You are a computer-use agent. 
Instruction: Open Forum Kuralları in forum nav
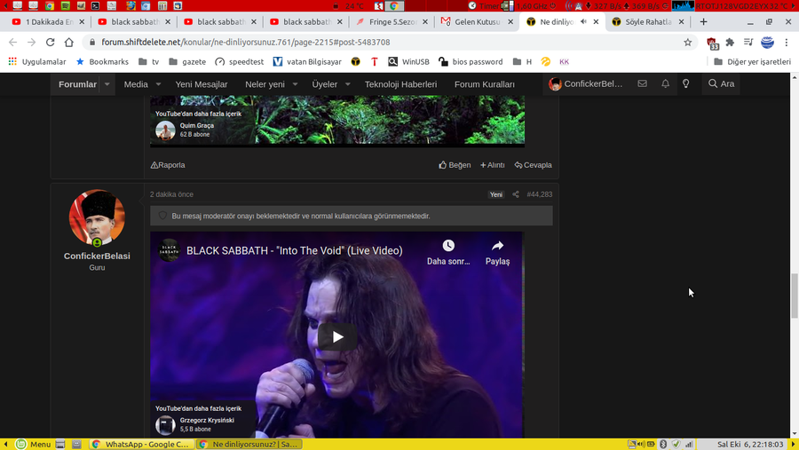coord(484,84)
